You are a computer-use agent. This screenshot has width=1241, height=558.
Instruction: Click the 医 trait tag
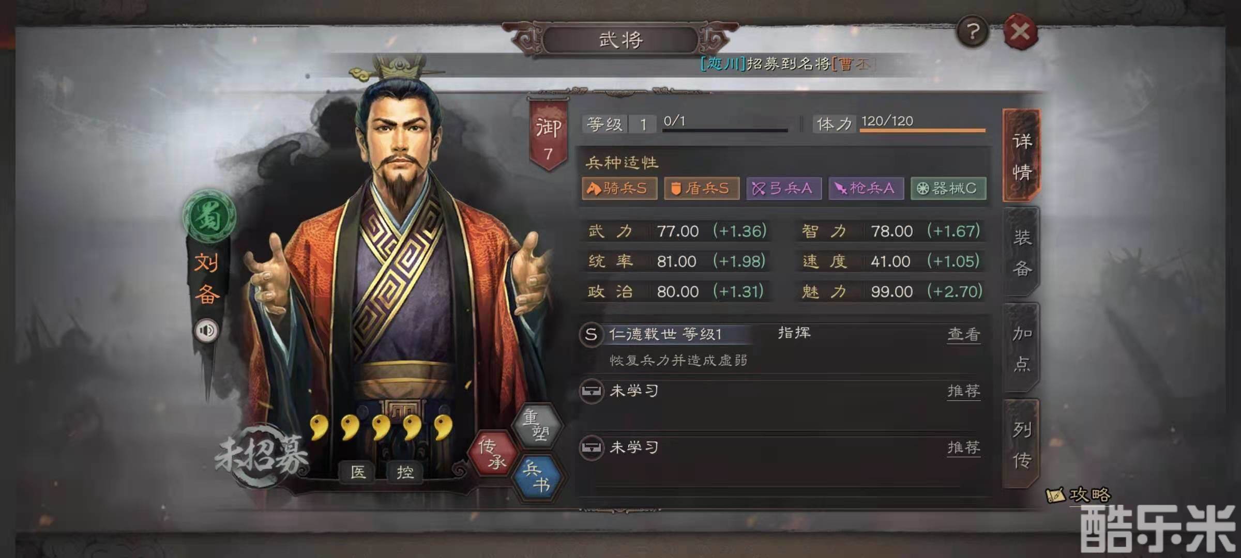(x=358, y=472)
